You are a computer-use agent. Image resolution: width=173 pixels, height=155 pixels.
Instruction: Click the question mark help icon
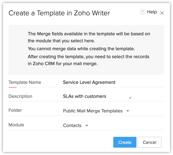point(143,12)
